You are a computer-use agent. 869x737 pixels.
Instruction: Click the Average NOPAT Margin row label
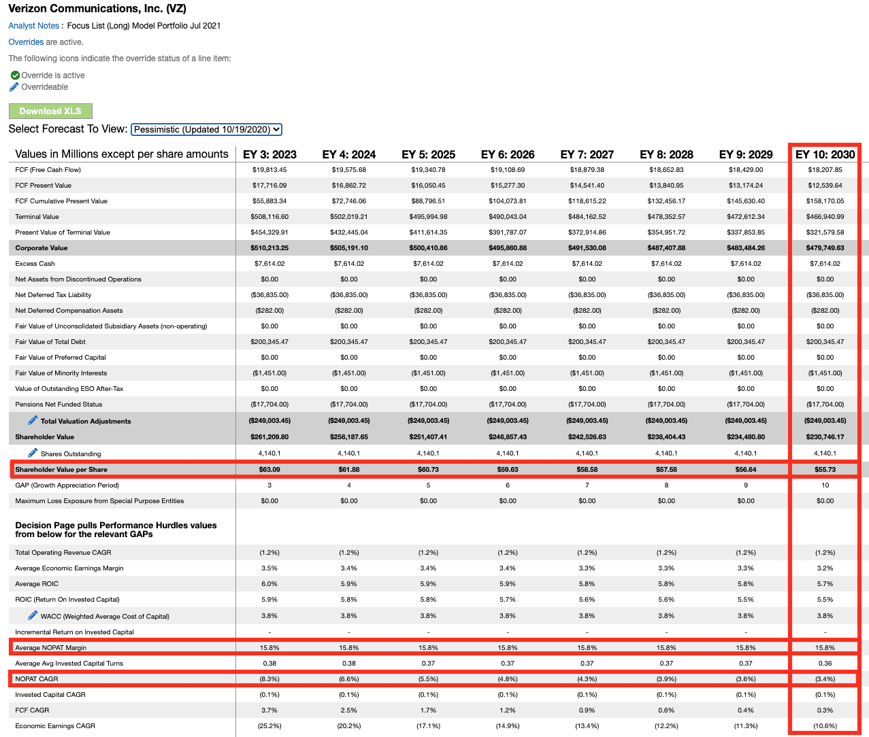pyautogui.click(x=51, y=648)
